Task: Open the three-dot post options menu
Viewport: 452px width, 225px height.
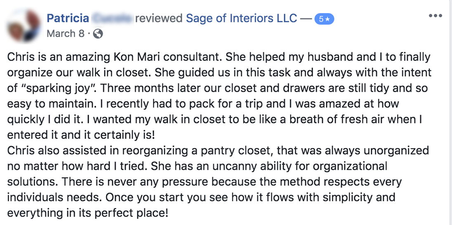Action: coord(435,16)
